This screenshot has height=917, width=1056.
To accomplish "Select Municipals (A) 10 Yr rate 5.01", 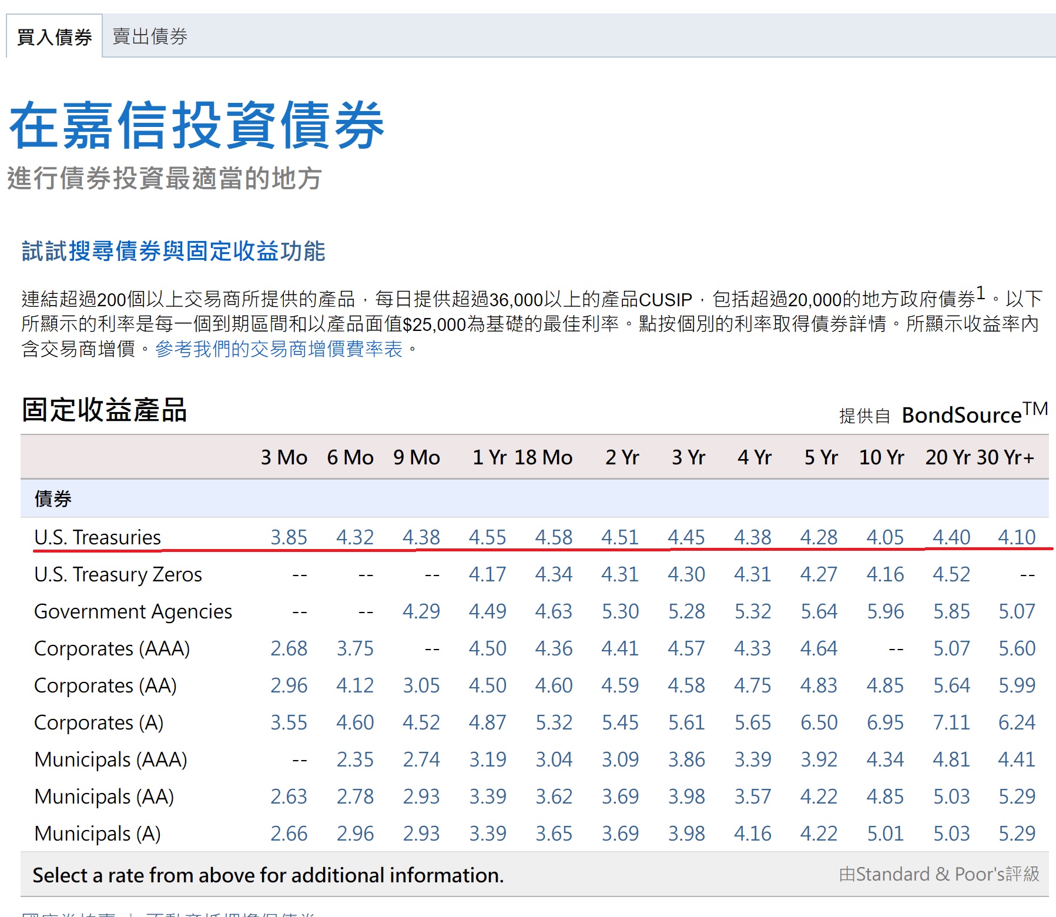I will 886,834.
